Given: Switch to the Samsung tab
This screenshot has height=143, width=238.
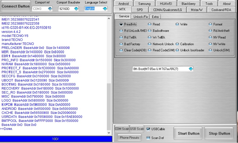Looking at the screenshot, I should (x=144, y=3).
